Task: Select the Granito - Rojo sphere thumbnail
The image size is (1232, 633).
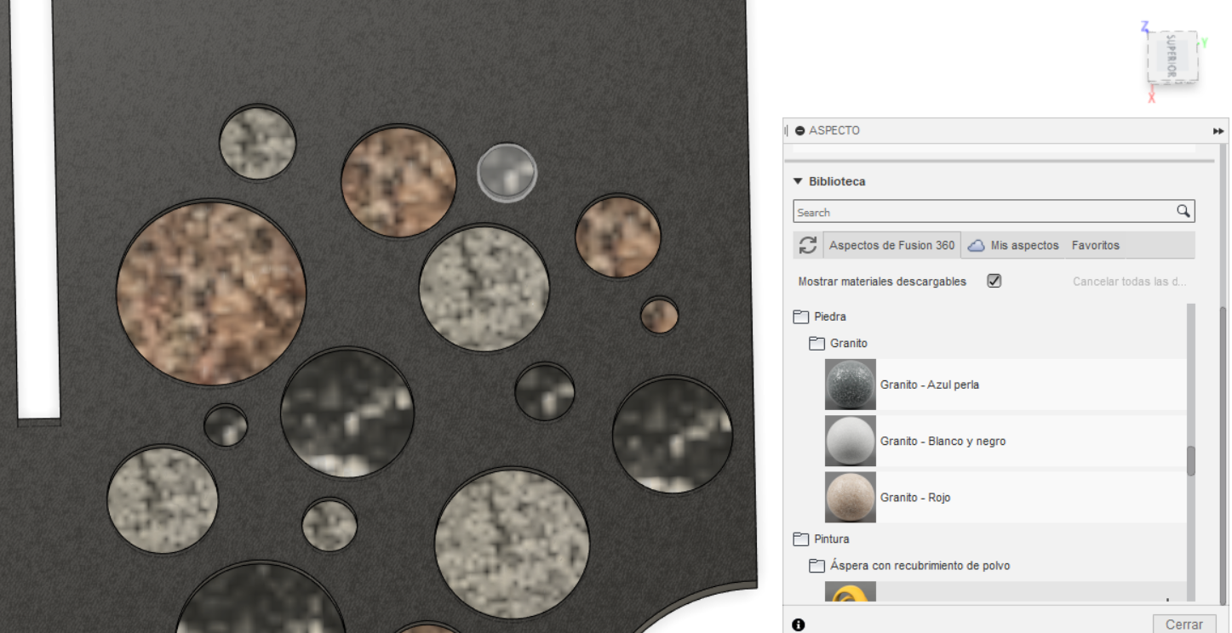Action: (x=851, y=497)
